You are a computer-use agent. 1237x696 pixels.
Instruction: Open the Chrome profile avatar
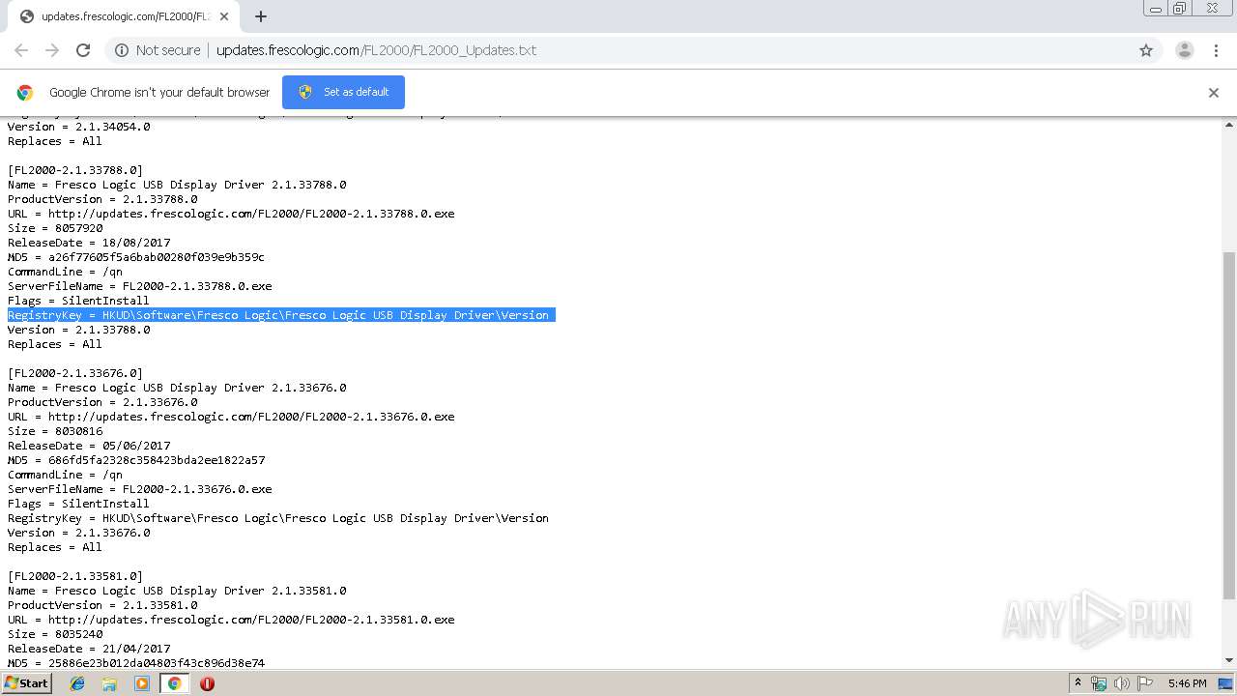pos(1185,50)
